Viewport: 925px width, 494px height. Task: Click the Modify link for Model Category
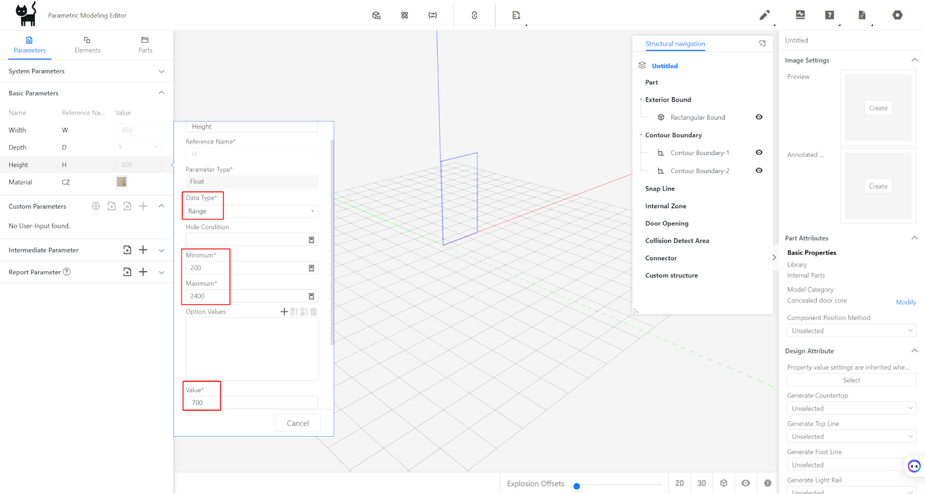click(x=905, y=302)
